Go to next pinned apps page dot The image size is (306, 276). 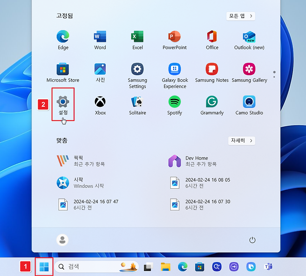274,77
